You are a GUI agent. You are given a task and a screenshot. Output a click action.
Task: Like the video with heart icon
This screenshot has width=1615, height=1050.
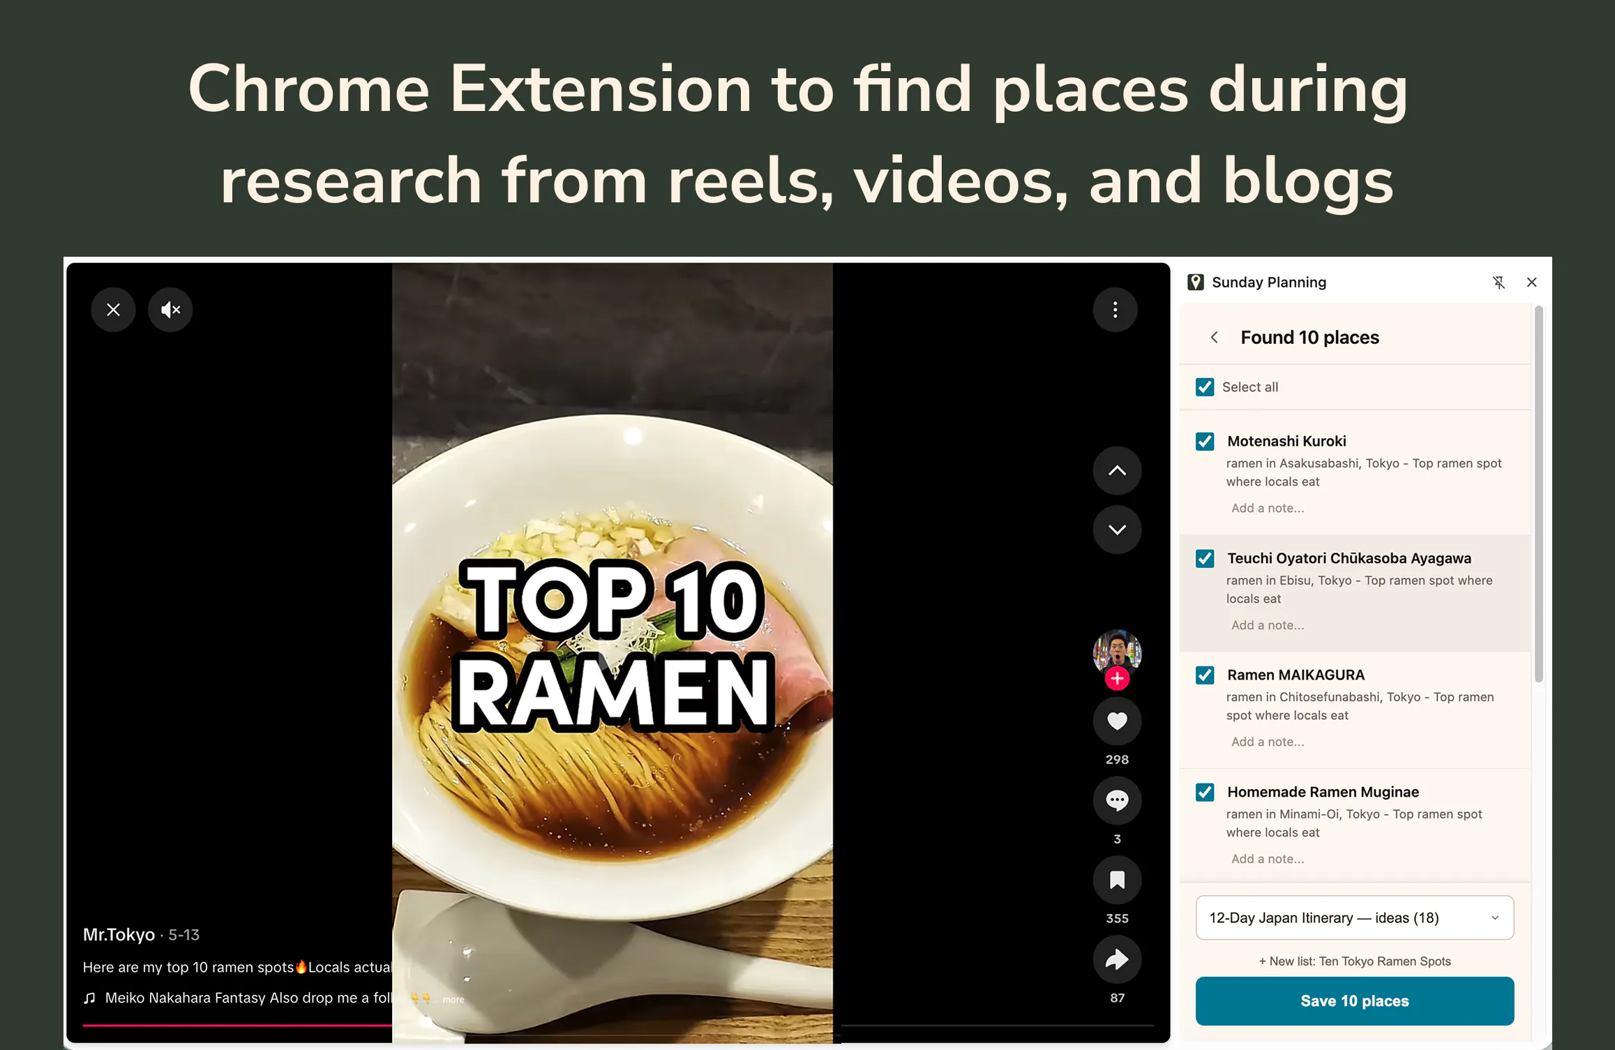click(x=1117, y=721)
